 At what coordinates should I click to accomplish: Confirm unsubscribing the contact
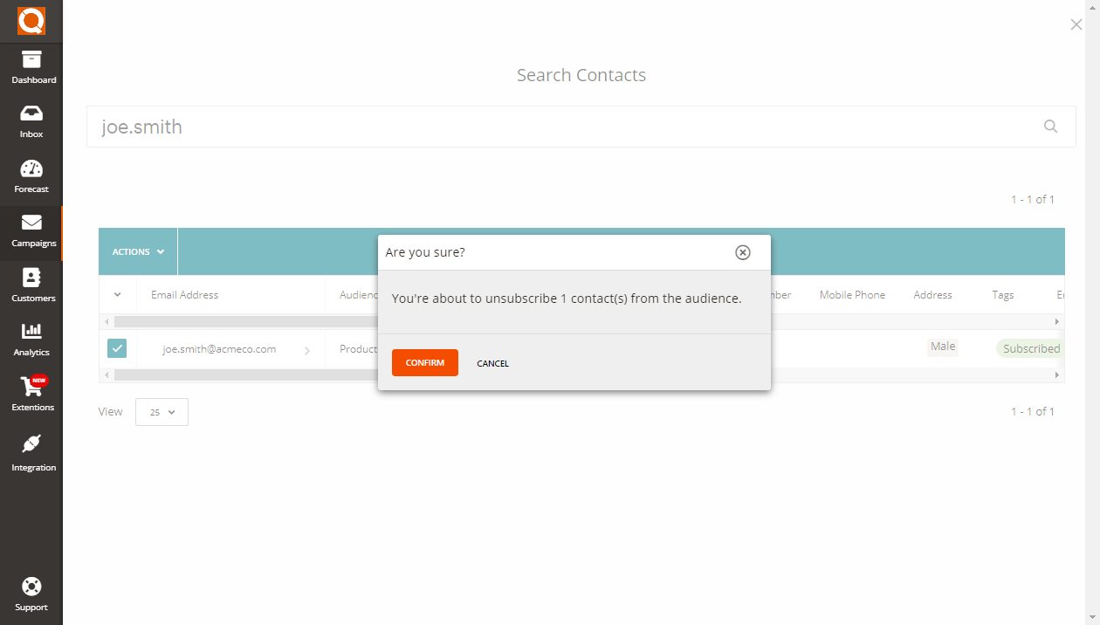424,362
